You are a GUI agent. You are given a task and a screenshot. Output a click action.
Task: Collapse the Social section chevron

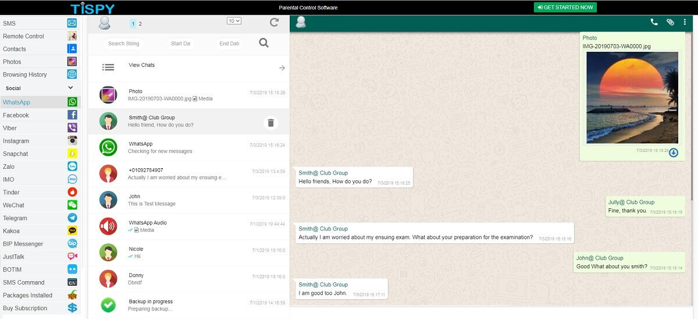click(71, 88)
